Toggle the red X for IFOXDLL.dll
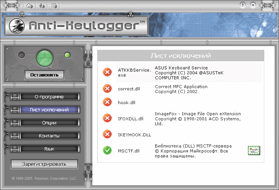The height and width of the screenshot is (190, 279). click(x=107, y=118)
